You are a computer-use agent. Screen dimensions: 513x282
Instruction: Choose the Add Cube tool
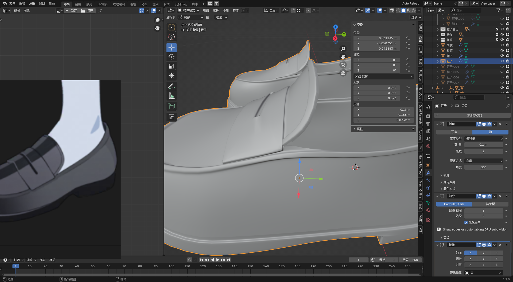point(171,106)
